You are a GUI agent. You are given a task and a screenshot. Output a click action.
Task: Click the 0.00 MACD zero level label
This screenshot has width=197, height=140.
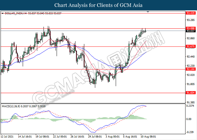pos(189,119)
